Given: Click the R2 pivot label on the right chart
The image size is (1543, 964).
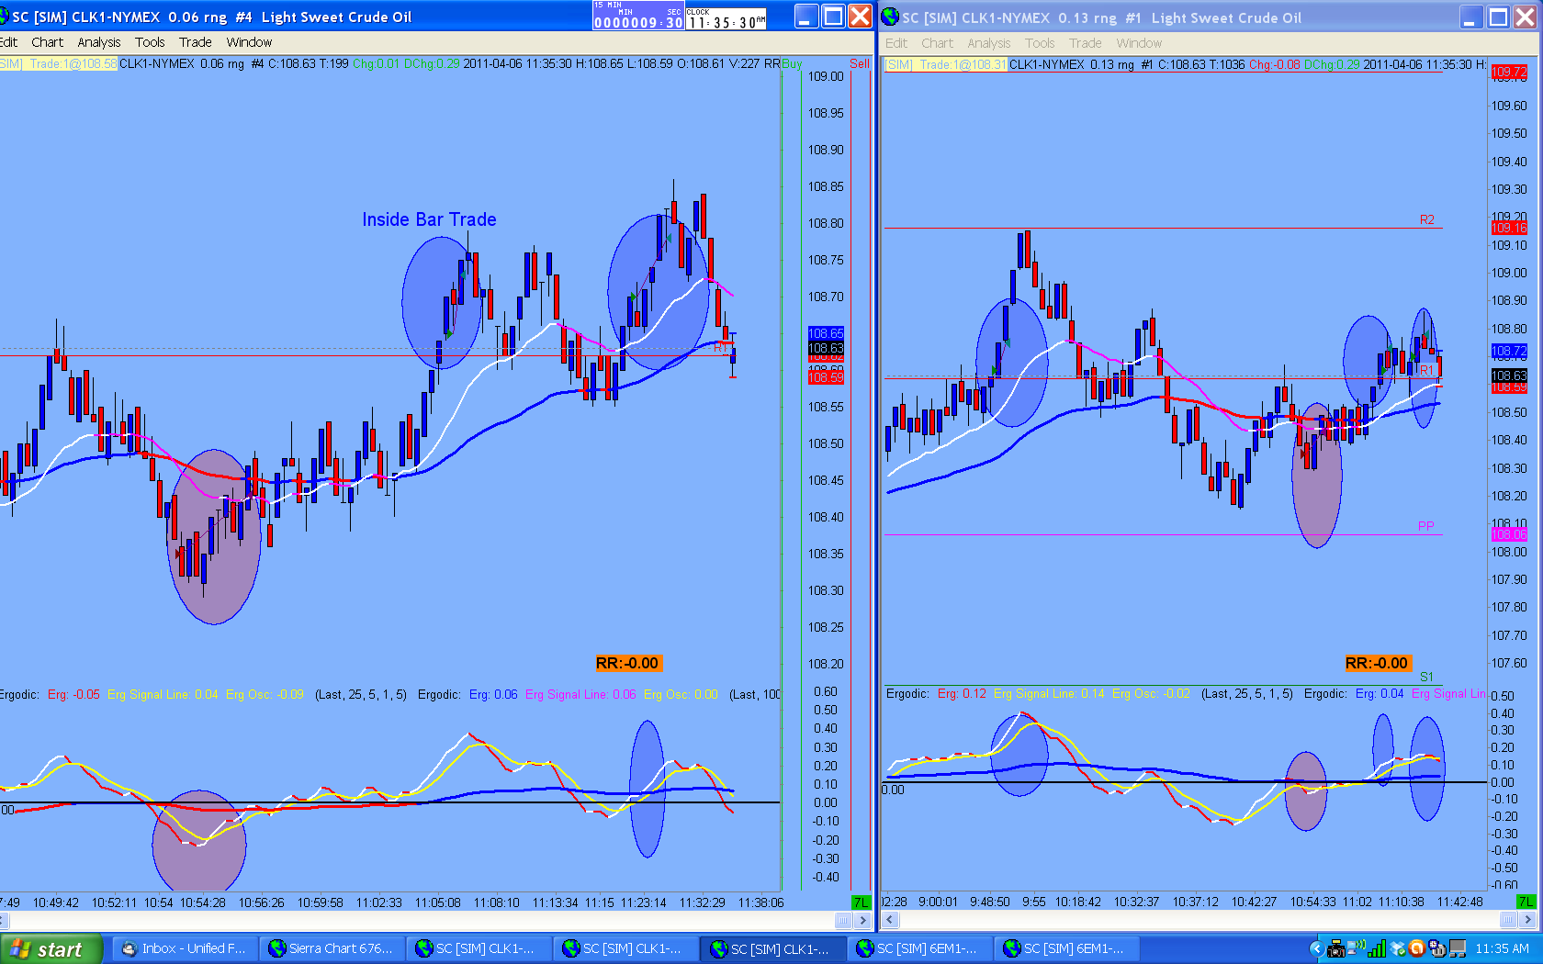Looking at the screenshot, I should [1427, 219].
